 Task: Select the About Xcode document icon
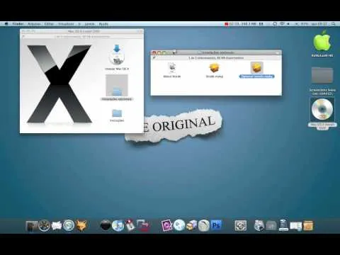coord(172,70)
